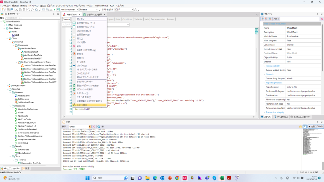324x182 pixels.
Task: Open Chrome from the taskbar
Action: [x=177, y=178]
